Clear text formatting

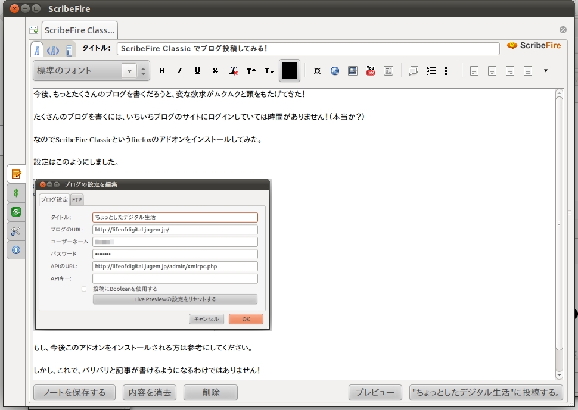pos(234,71)
